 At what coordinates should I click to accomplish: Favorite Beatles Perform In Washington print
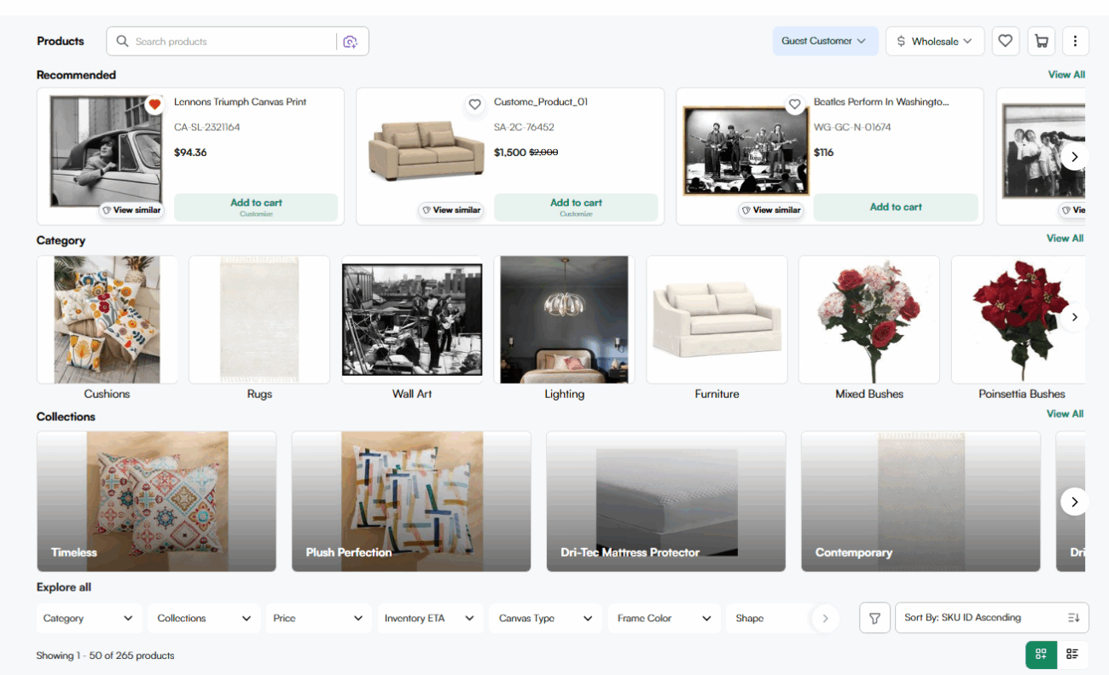(x=795, y=105)
